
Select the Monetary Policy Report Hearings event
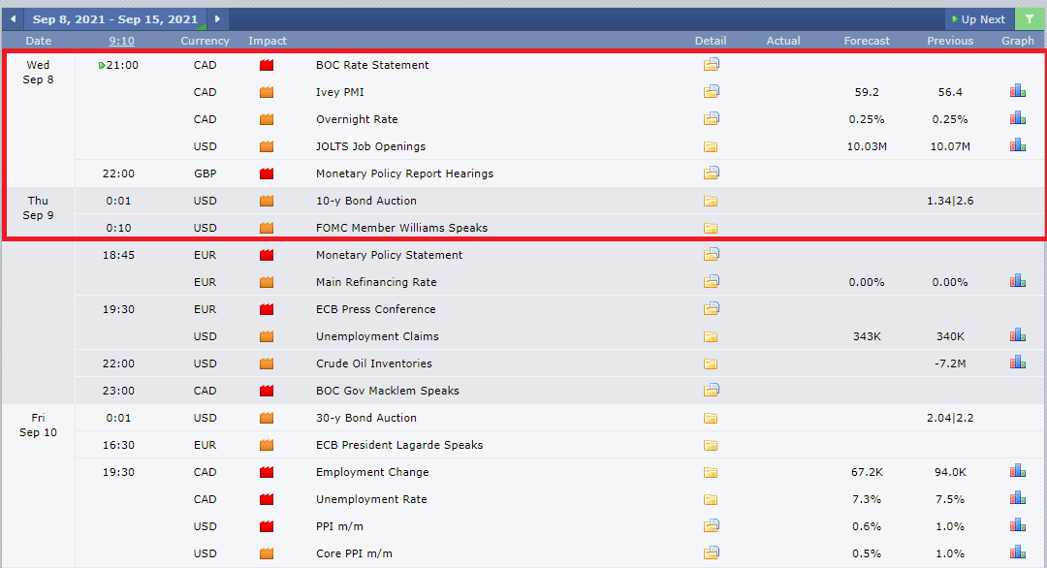point(404,174)
